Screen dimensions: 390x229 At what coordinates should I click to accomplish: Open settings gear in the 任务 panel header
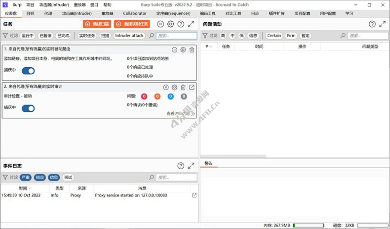[x=171, y=24]
